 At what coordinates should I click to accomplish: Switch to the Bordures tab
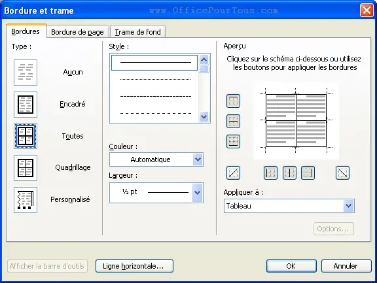click(x=26, y=31)
